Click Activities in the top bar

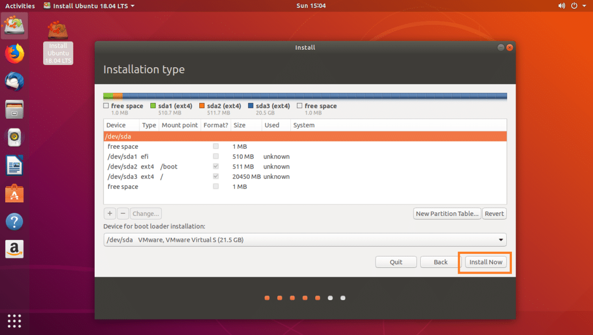(20, 6)
